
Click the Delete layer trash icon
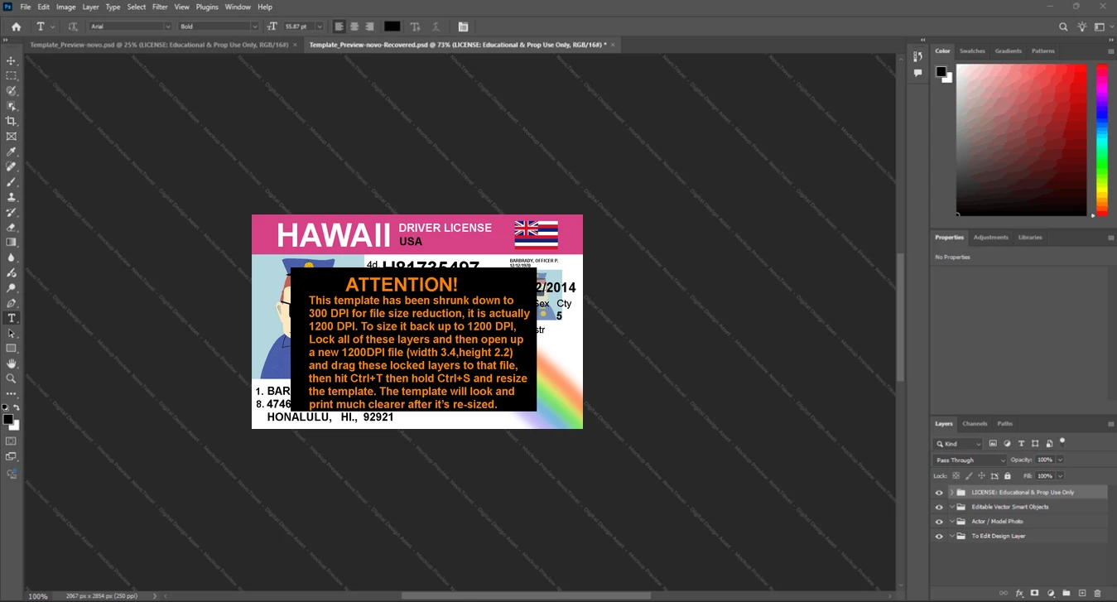(1098, 593)
